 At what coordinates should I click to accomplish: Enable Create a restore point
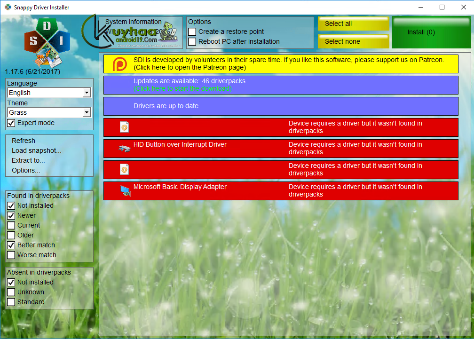[x=192, y=32]
